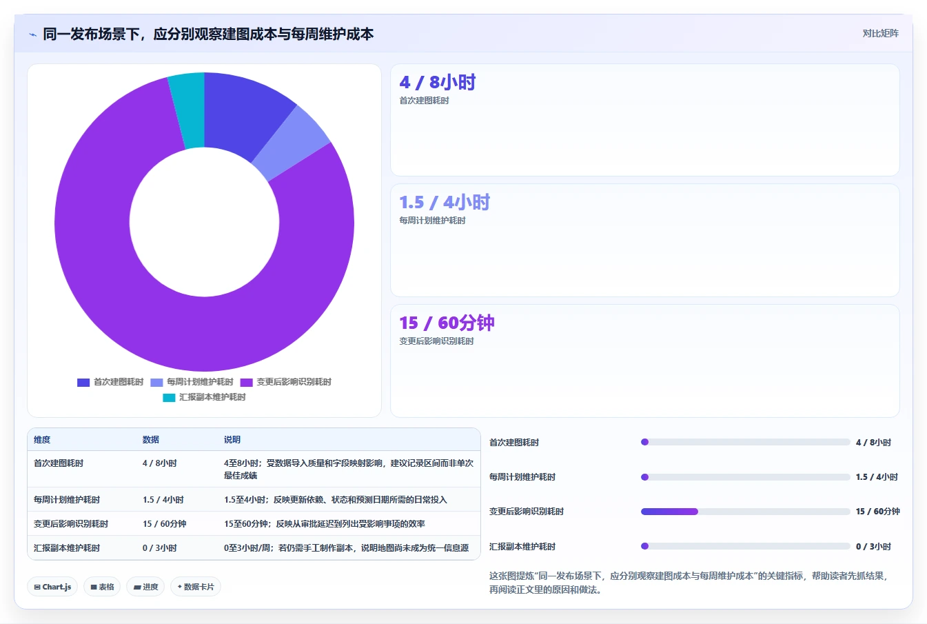The image size is (927, 624).
Task: Select the 15 / 60分钟 data card value
Action: 447,323
